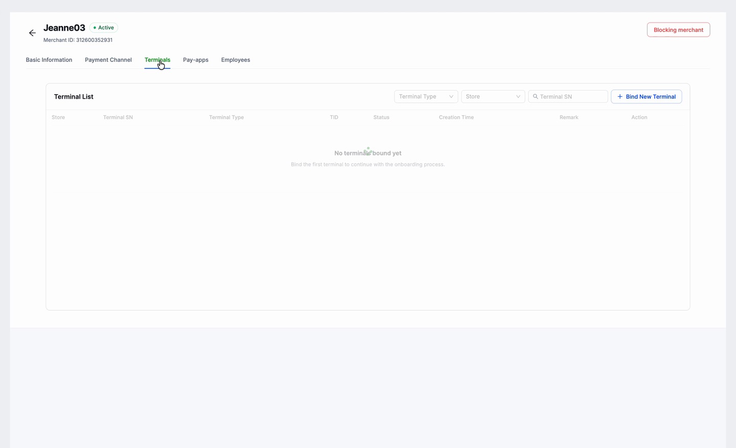Click the Terminal SN column header
Image resolution: width=736 pixels, height=448 pixels.
click(118, 117)
